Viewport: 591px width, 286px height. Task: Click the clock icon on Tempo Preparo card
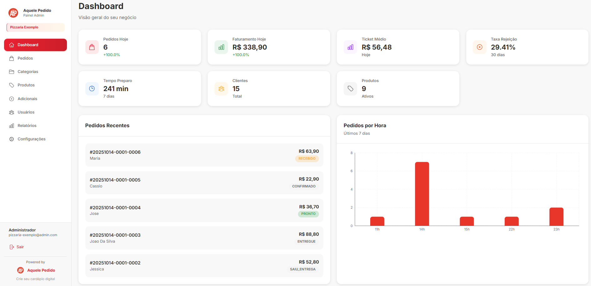(92, 89)
